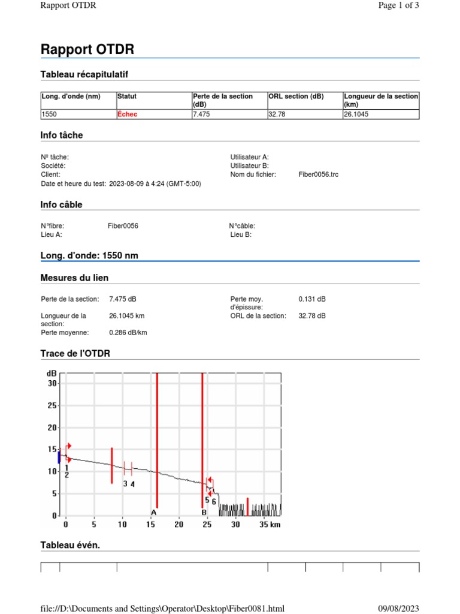Click the 'N°câble:' label
Viewport: 460px width, 614px height.
click(x=242, y=226)
